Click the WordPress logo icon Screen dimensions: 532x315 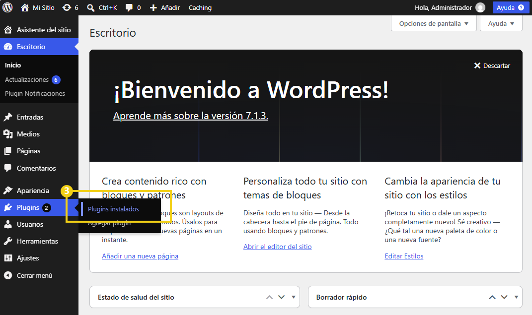click(x=7, y=7)
